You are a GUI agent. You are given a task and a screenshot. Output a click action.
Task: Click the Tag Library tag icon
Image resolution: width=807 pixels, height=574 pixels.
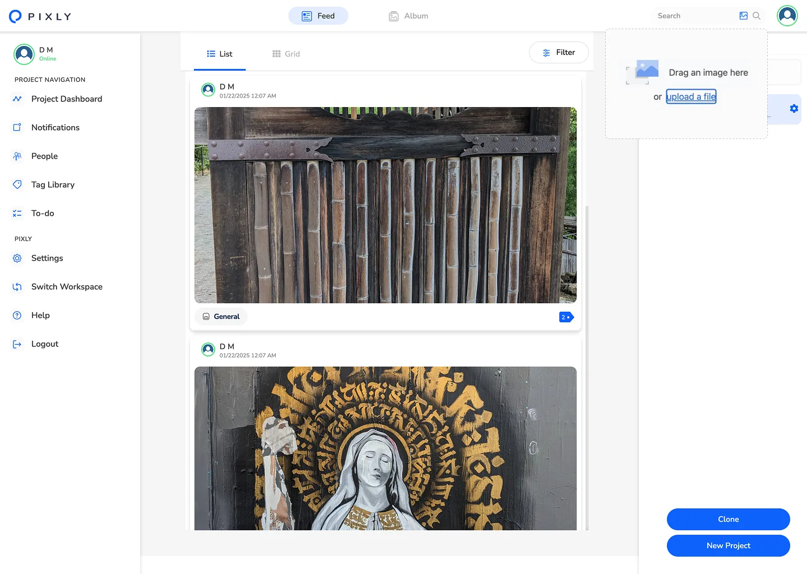coord(17,184)
